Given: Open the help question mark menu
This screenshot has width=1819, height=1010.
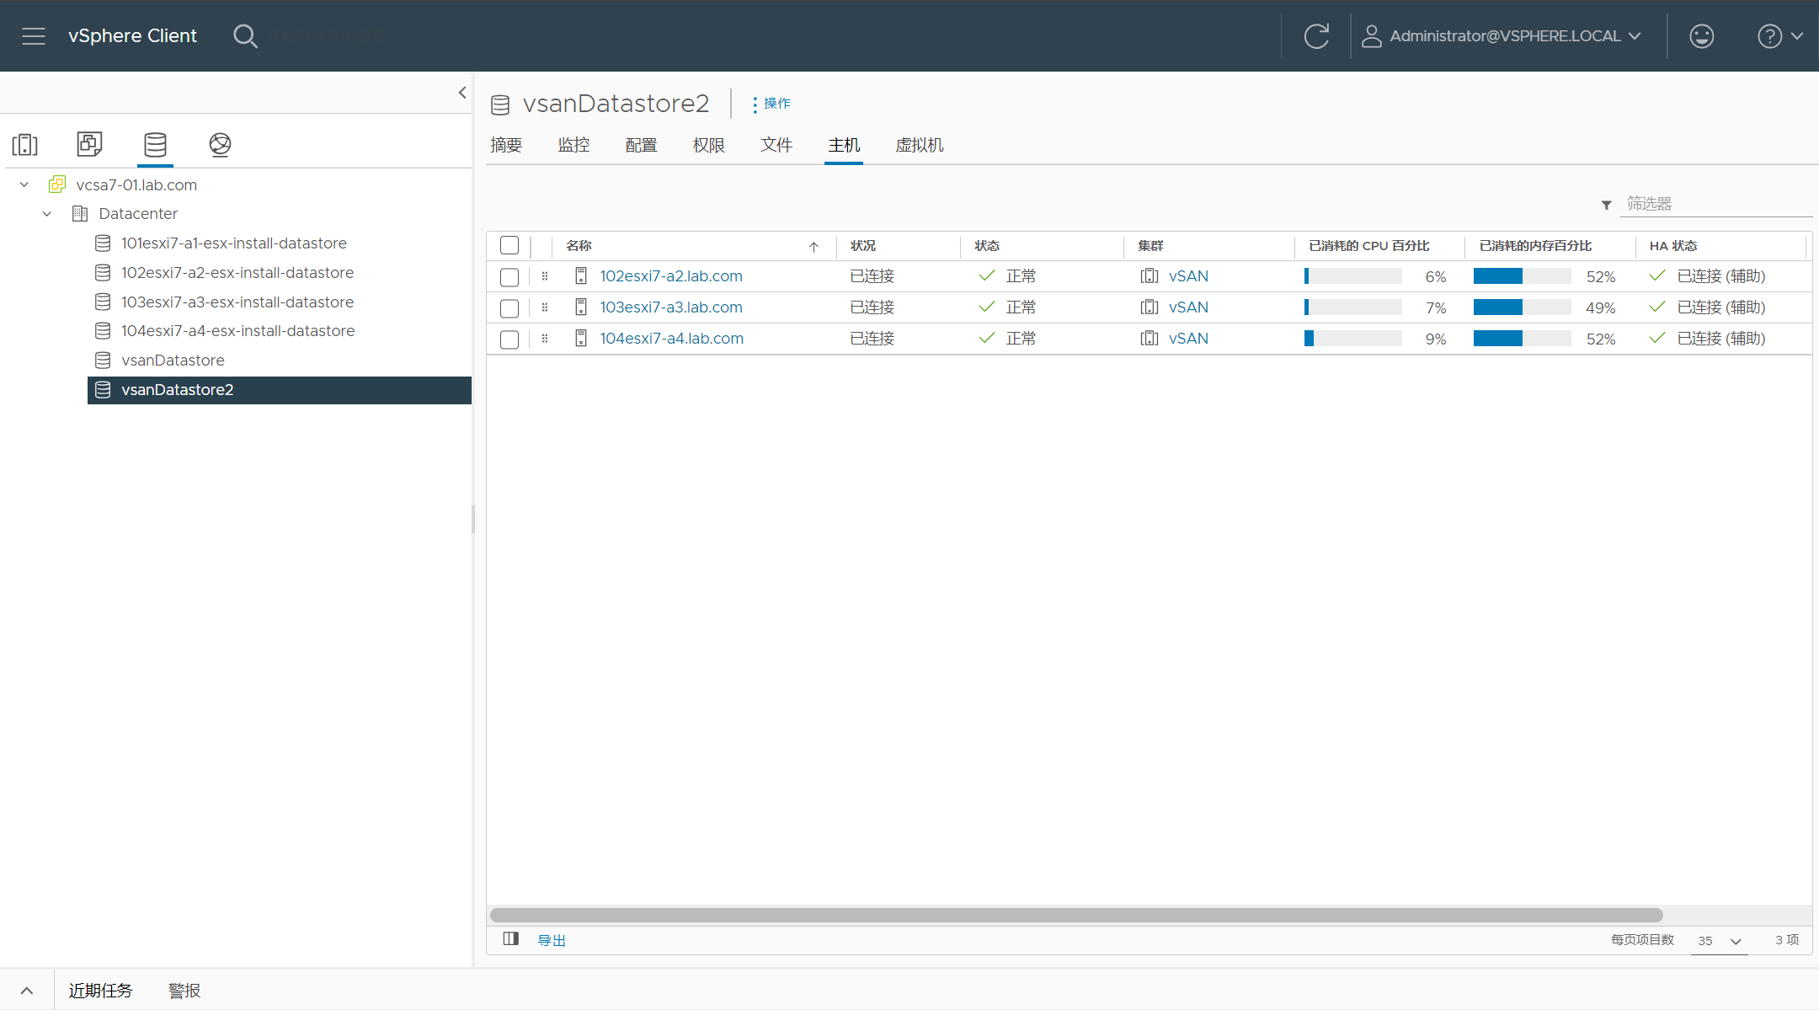Looking at the screenshot, I should (1779, 36).
